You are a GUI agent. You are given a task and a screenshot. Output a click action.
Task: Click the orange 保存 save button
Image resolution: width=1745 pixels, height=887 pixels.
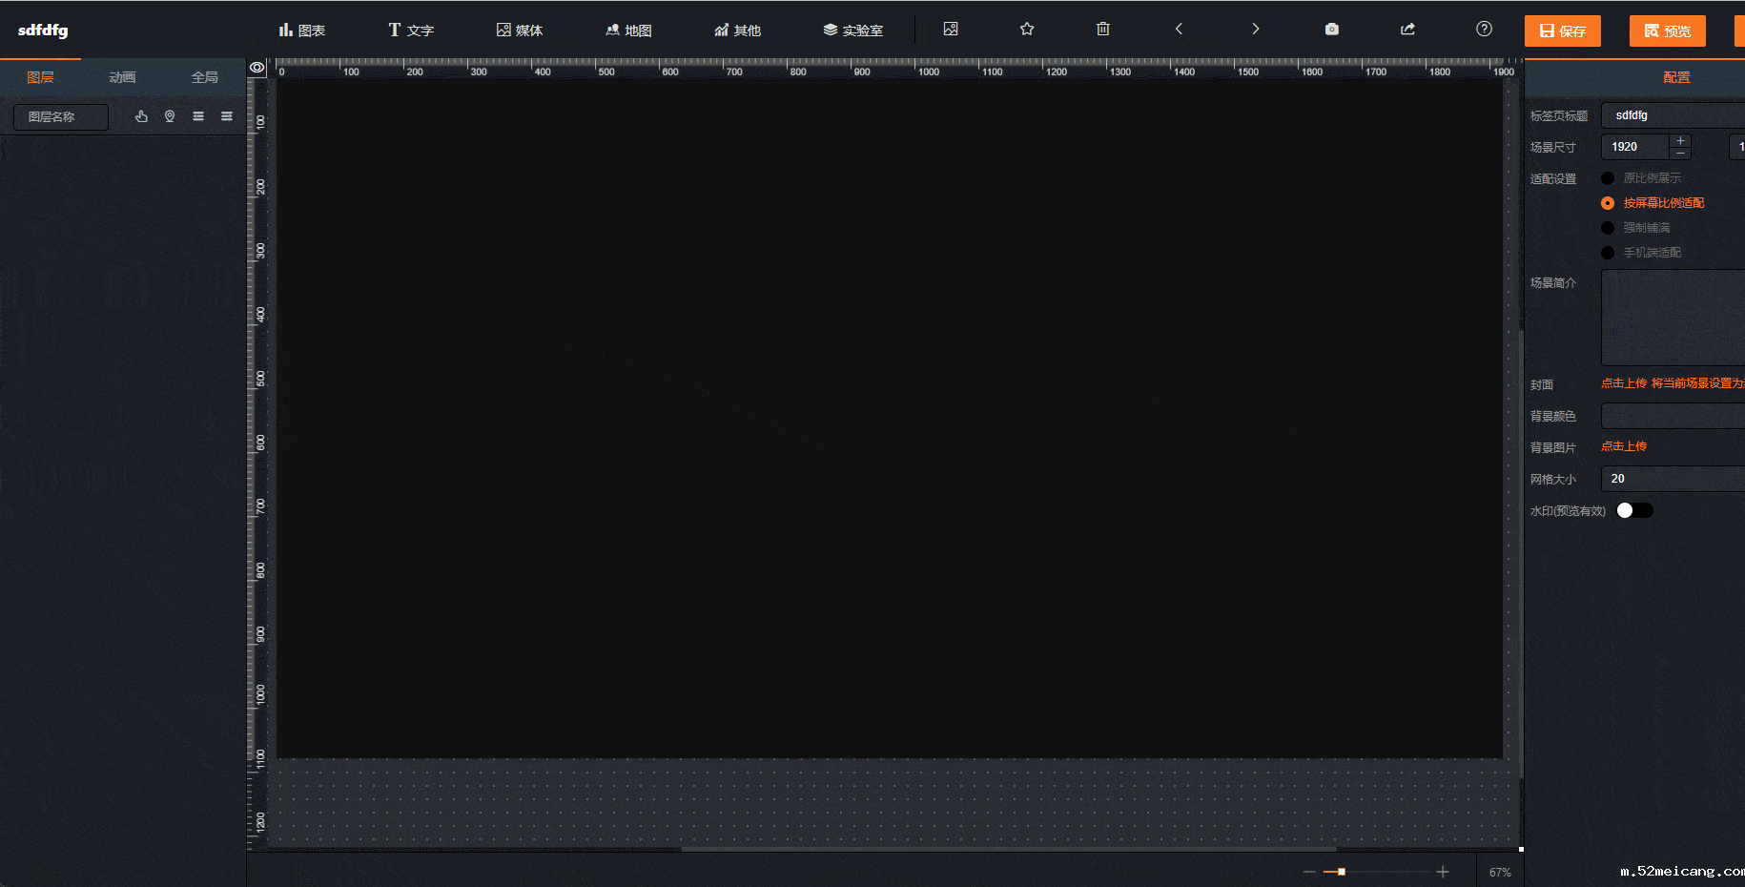1562,31
